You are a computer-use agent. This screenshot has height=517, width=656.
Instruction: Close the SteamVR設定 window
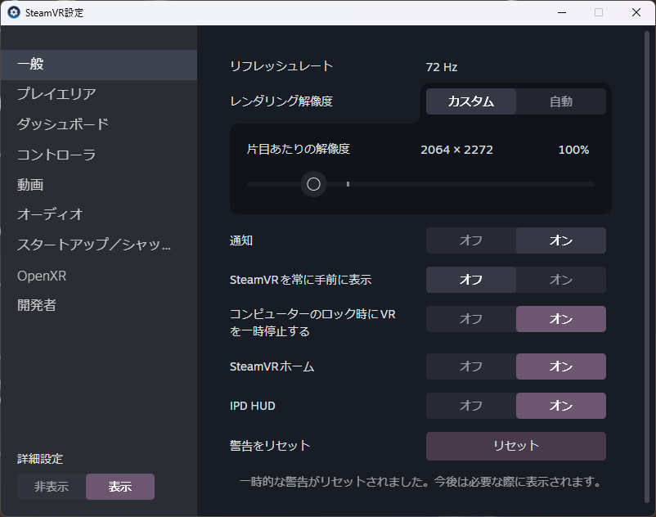(x=636, y=12)
